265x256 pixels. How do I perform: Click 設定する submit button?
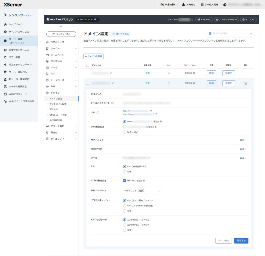241,241
